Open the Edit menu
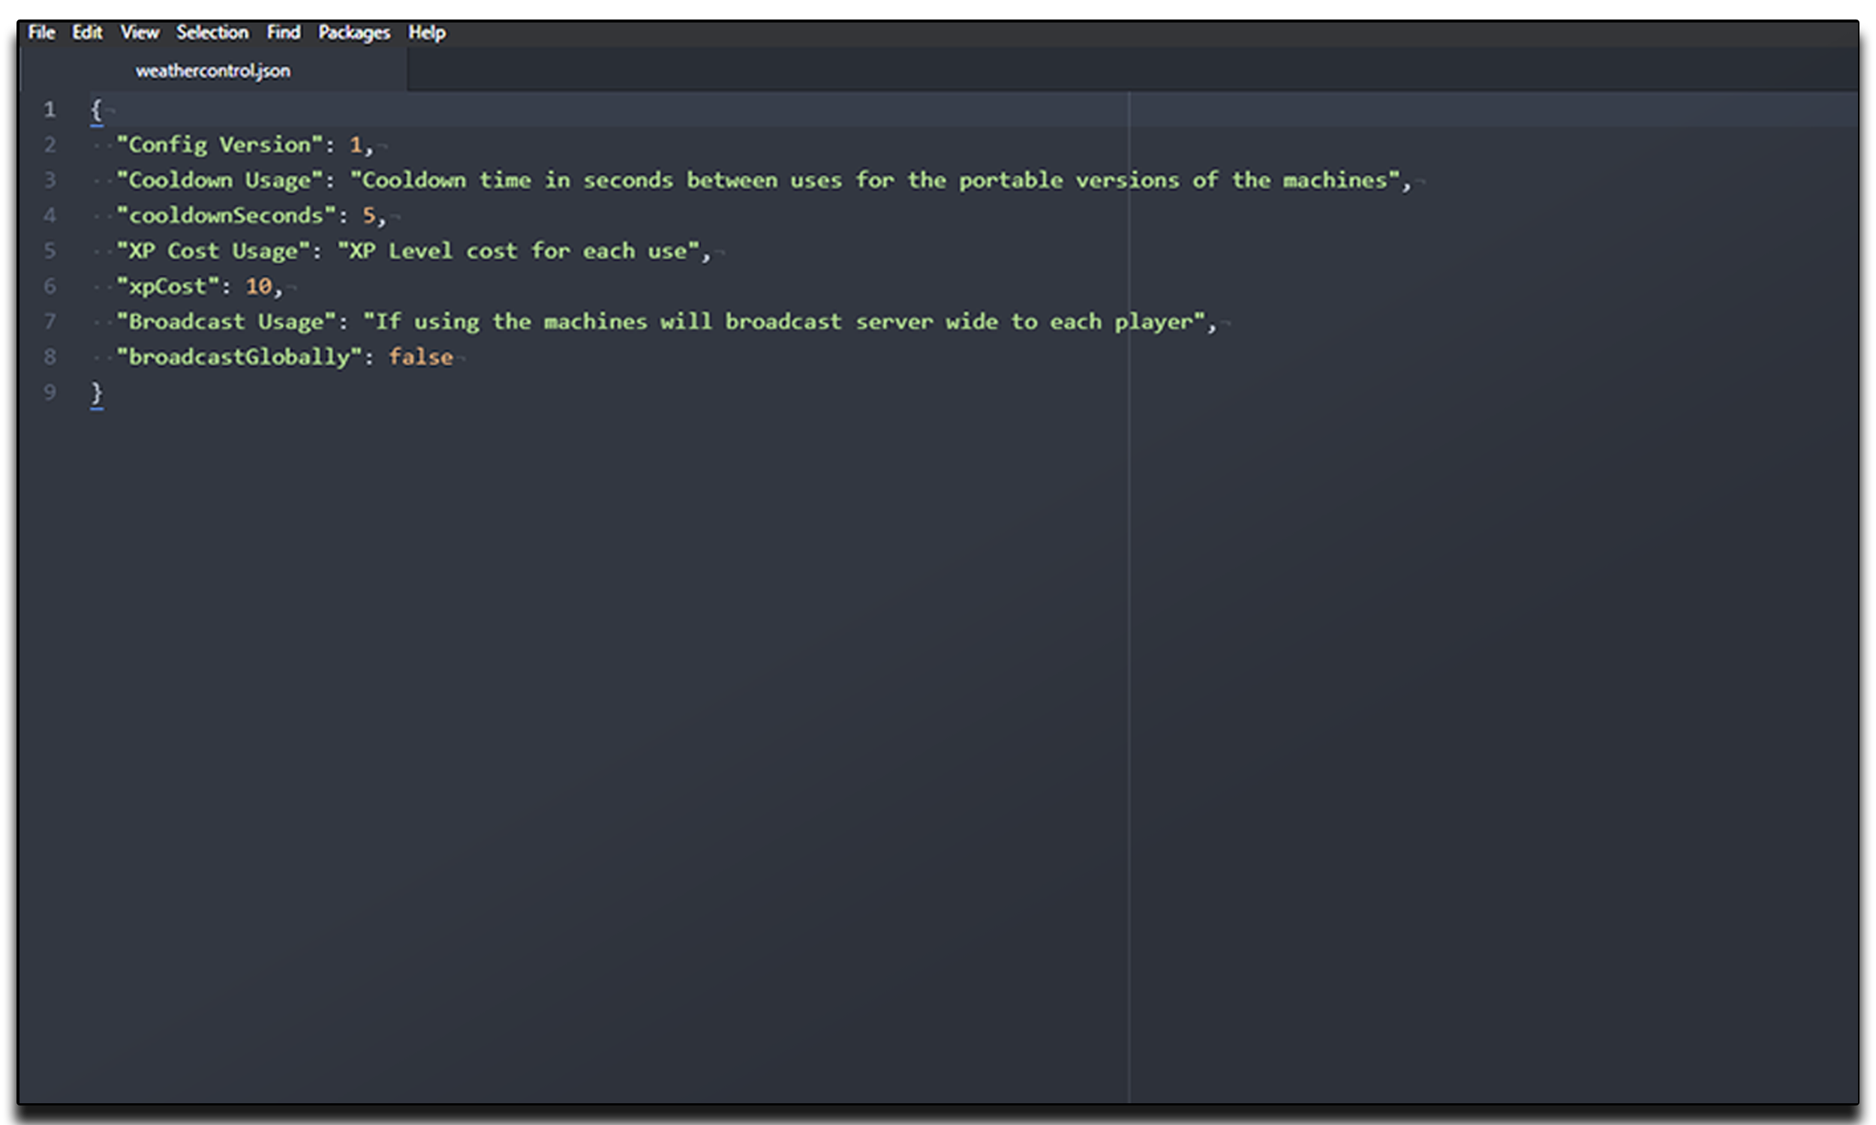 coord(87,32)
